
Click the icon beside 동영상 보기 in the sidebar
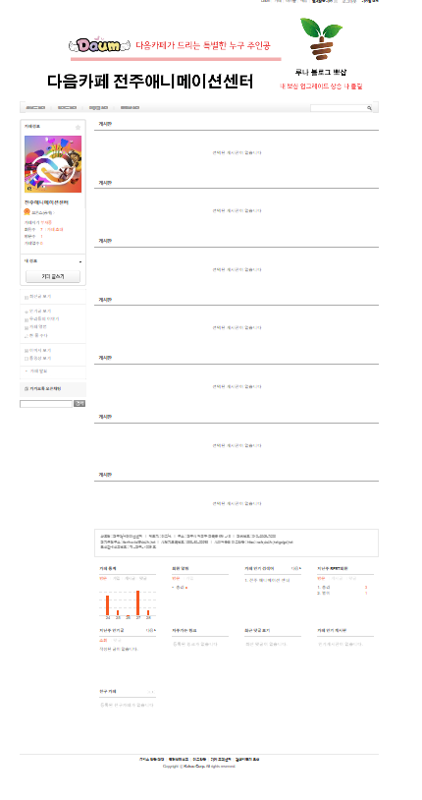click(x=26, y=359)
